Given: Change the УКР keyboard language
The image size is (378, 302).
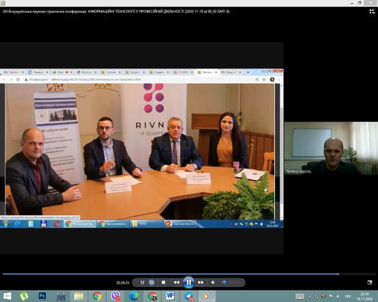Looking at the screenshot, I should (348, 296).
